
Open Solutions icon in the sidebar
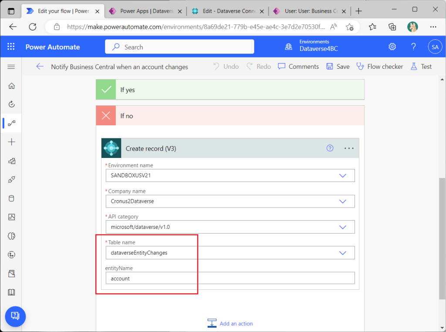point(11,273)
